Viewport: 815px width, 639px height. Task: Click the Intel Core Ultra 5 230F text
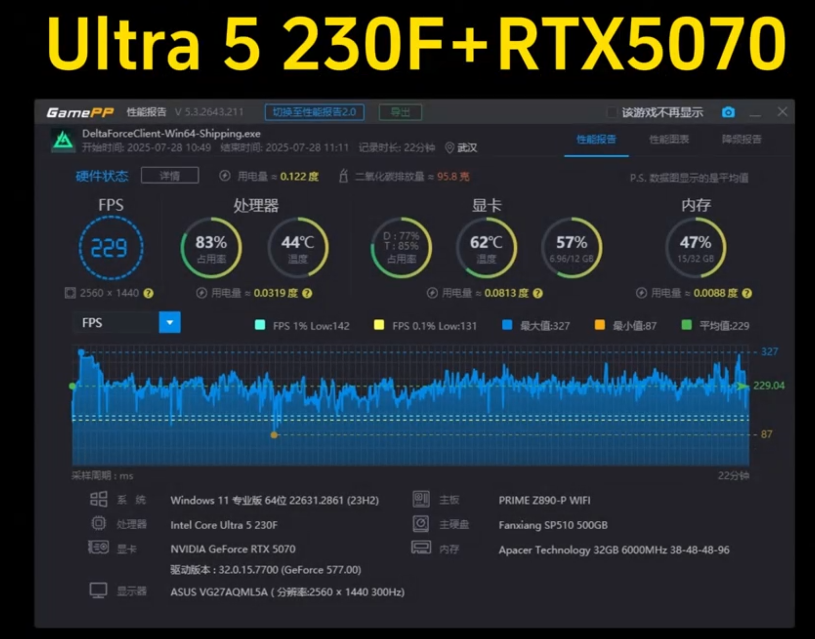(x=224, y=525)
